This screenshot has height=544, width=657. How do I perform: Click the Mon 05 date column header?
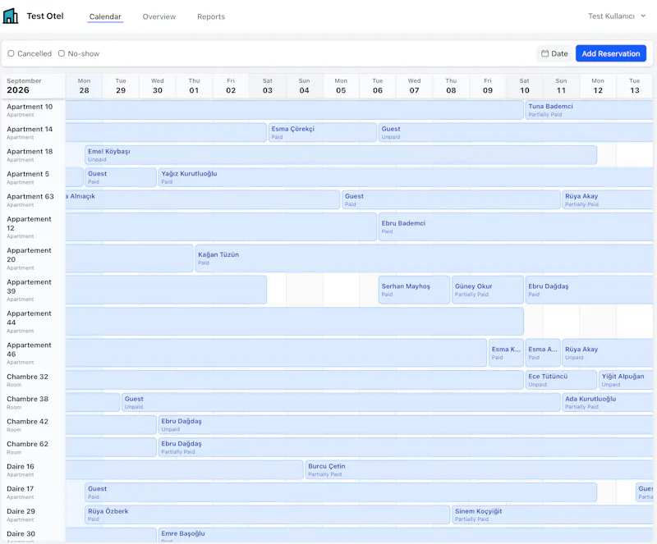(x=341, y=86)
